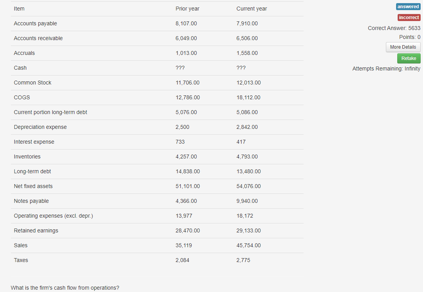Select the Accounts payable row label

coord(36,23)
